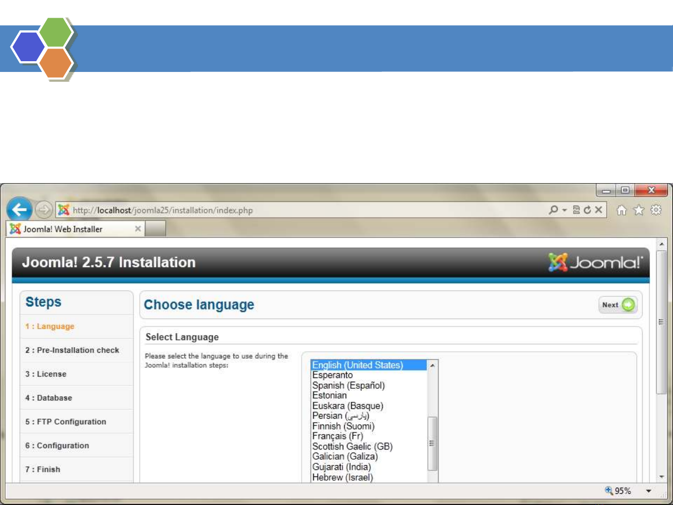Open the zoom level dropdown arrow
The width and height of the screenshot is (673, 505).
[x=649, y=491]
